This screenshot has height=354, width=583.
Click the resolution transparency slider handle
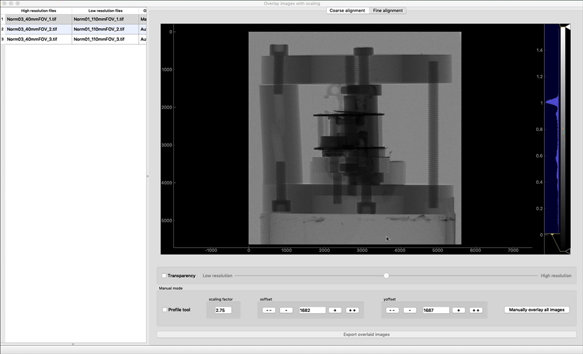pos(386,275)
